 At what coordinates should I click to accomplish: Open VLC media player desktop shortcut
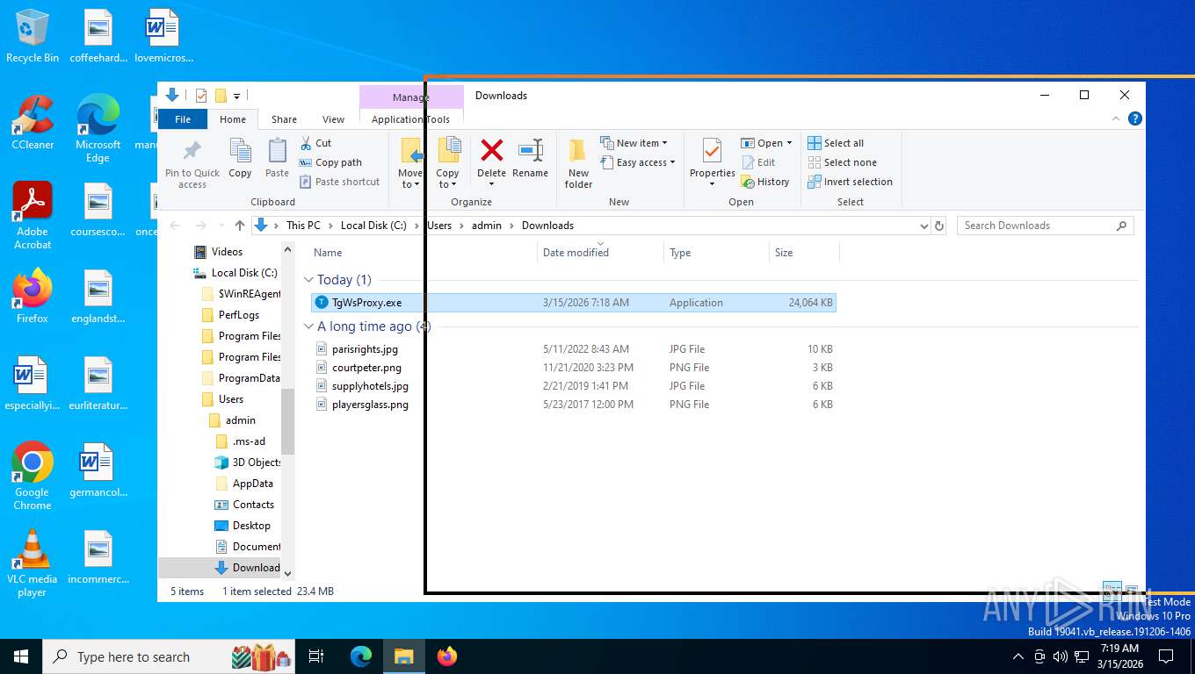(33, 563)
